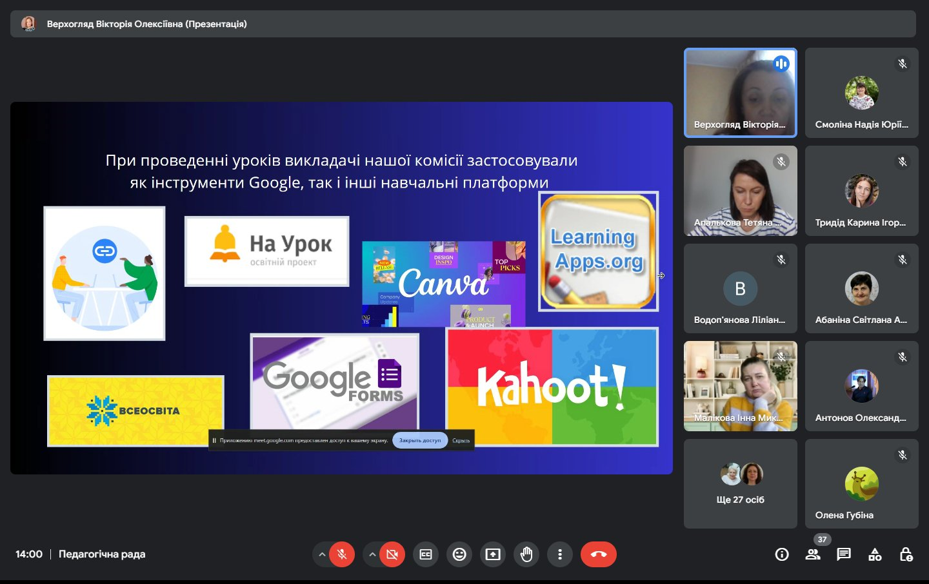
Task: Click the Всеосвіта logo on the slide
Action: [135, 411]
